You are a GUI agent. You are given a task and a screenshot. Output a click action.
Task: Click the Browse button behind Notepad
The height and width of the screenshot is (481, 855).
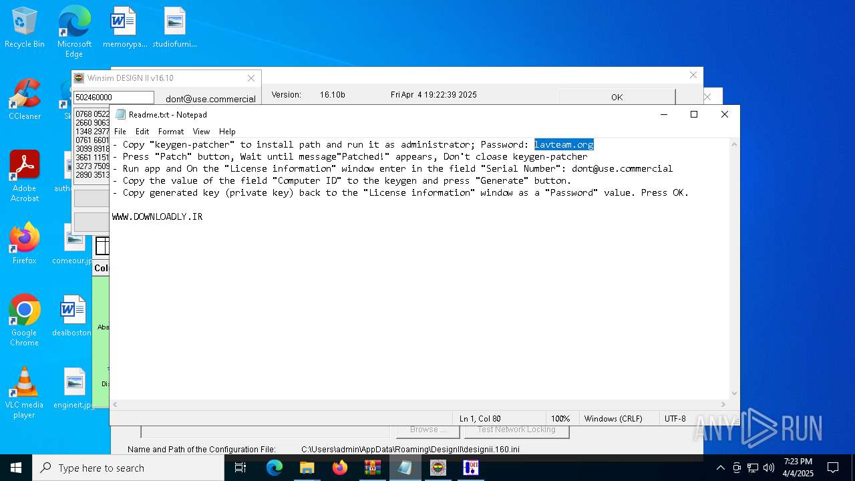[x=427, y=431]
